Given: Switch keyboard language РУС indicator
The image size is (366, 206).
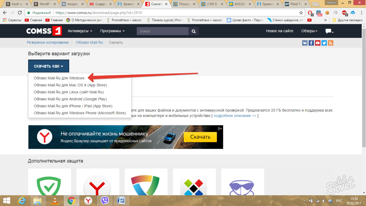Looking at the screenshot, I should (339, 201).
